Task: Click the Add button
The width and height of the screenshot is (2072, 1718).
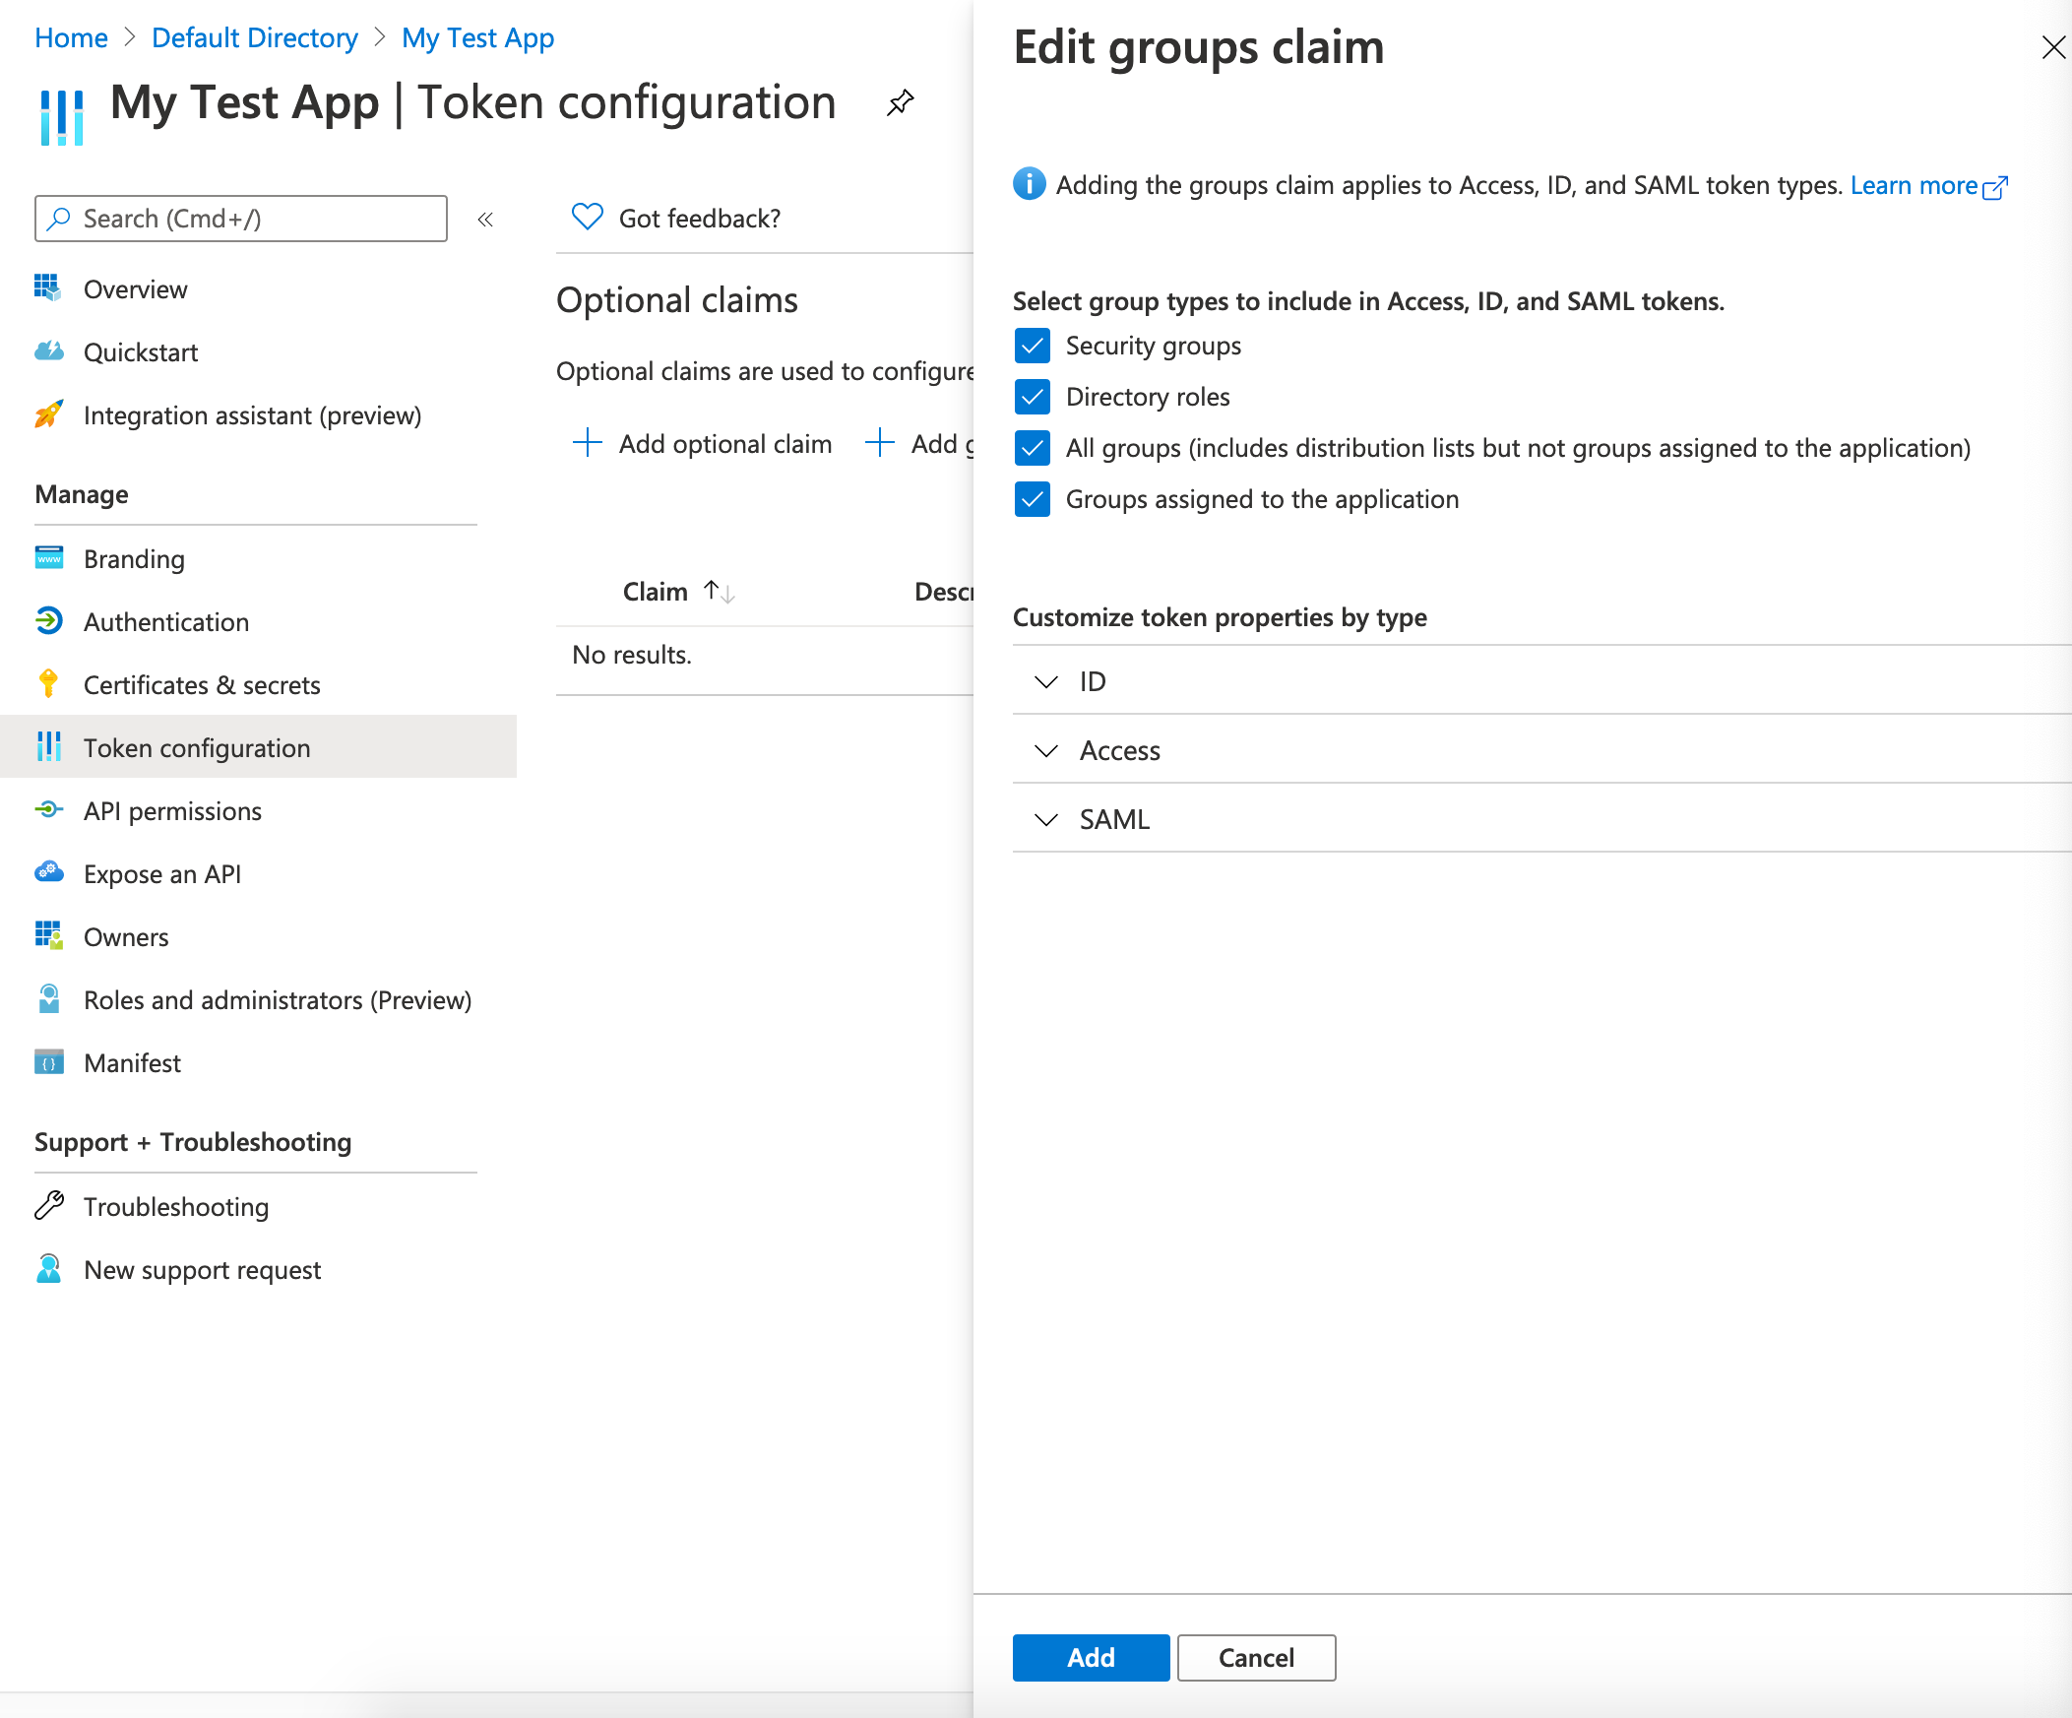Action: point(1090,1658)
